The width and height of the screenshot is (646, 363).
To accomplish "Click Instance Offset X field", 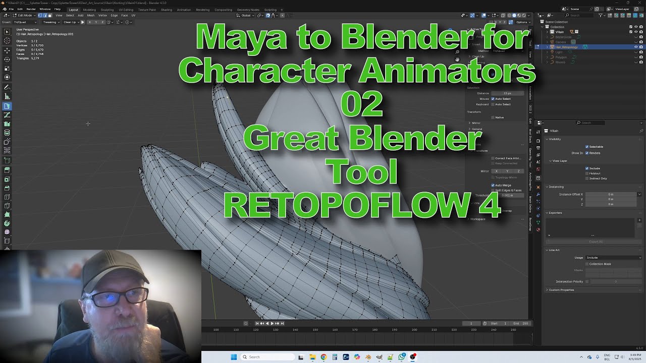I will tap(611, 194).
